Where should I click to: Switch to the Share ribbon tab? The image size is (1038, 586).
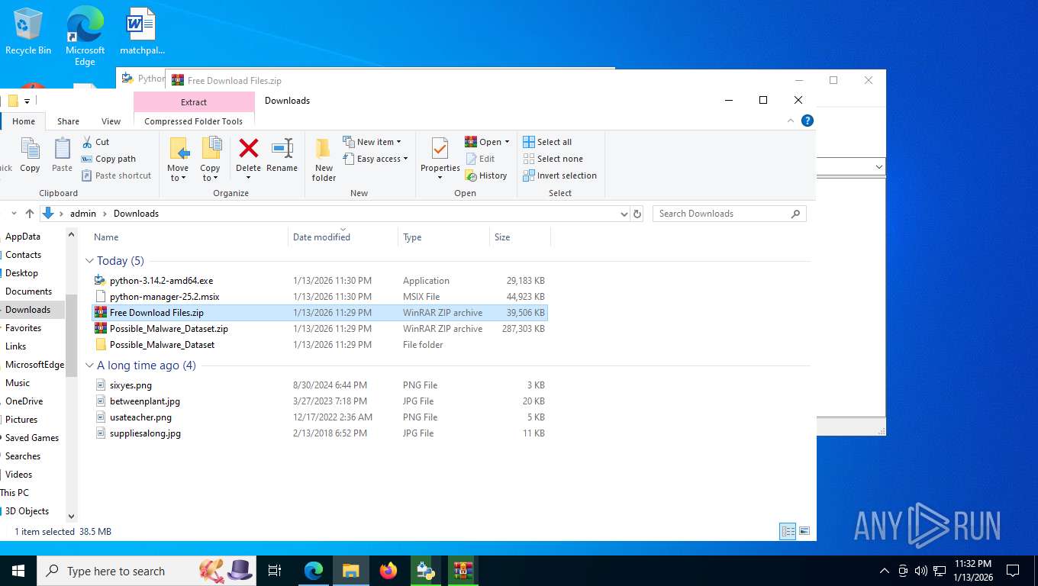point(68,121)
